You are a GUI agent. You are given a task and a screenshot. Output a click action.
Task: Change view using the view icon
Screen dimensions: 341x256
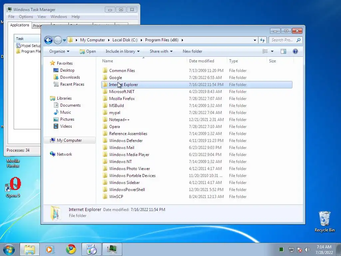tap(265, 51)
